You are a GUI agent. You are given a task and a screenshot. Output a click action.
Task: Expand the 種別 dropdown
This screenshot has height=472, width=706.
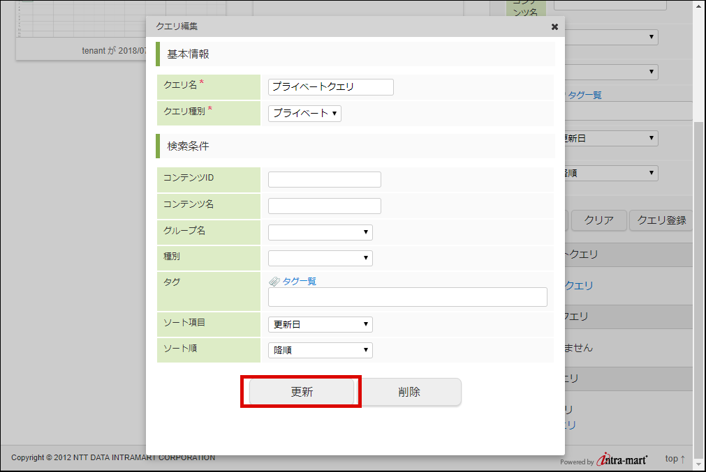[x=320, y=258]
